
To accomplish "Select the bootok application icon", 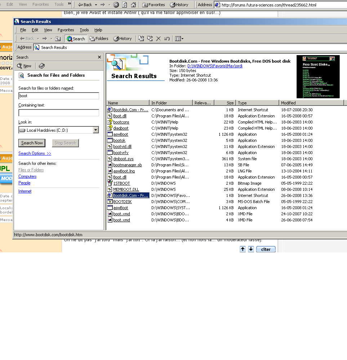I will point(110,140).
